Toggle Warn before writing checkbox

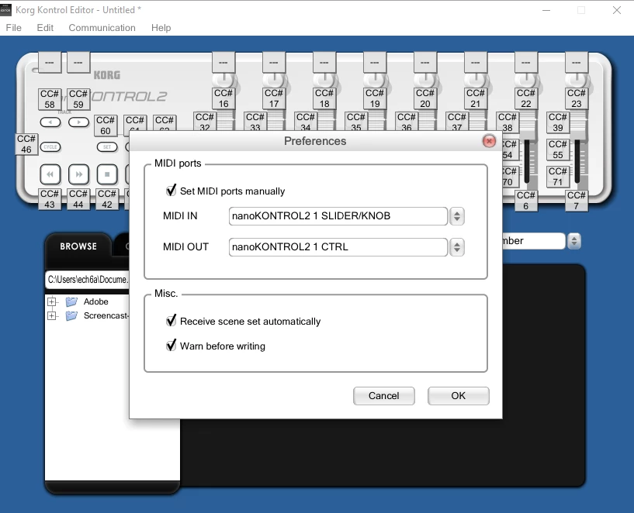tap(171, 345)
